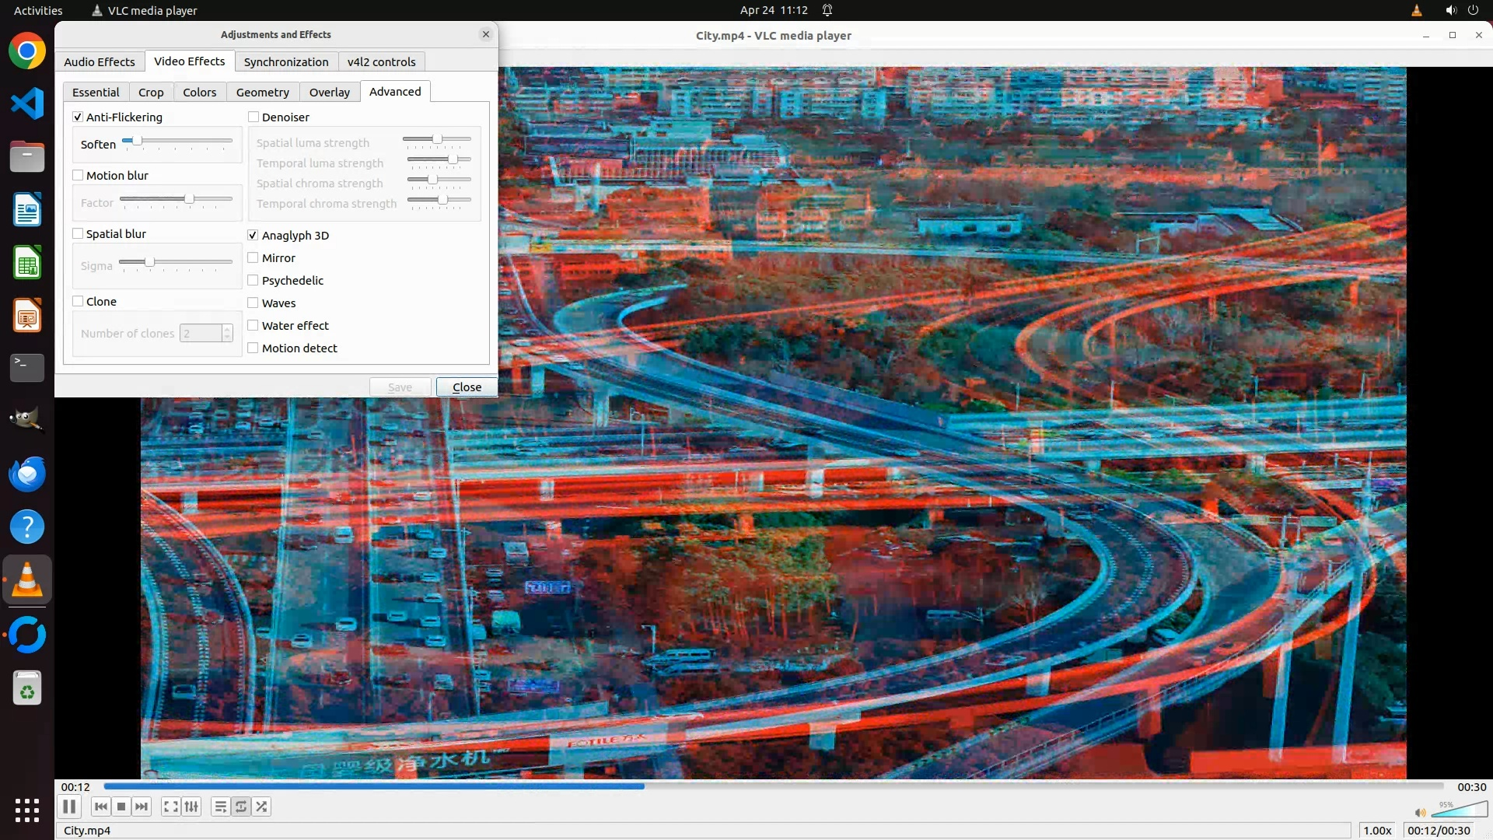Toggle the loop repeat mode icon
The image size is (1493, 840).
[x=241, y=807]
